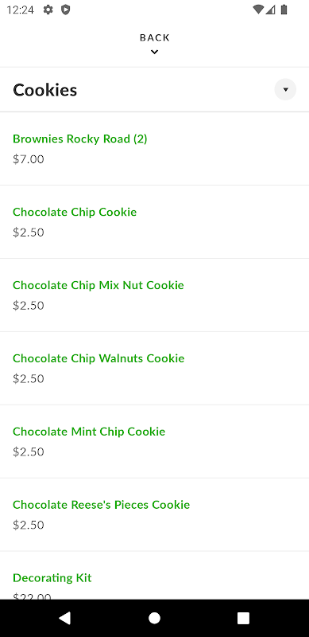
Task: Tap the $7.00 price under Brownies
Action: tap(29, 159)
